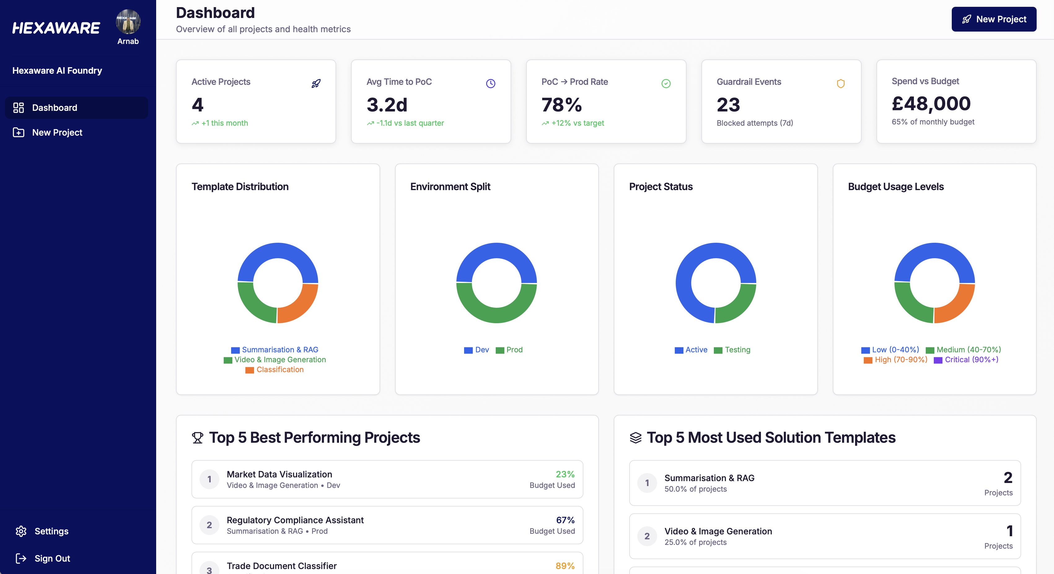
Task: Click the Settings gear icon in sidebar
Action: point(21,531)
